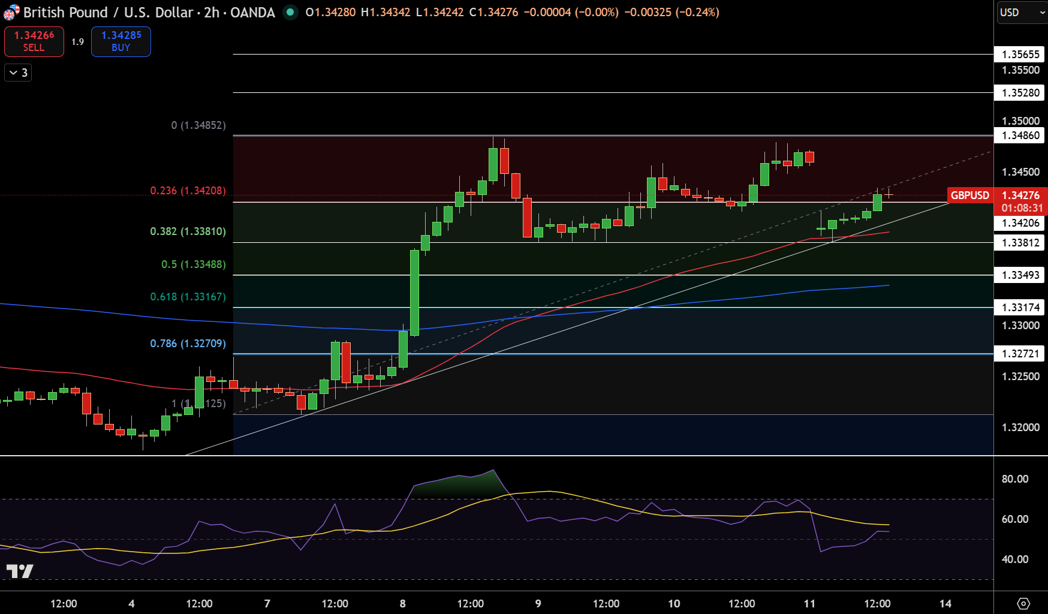Select the GBPUSD current price label
1048x614 pixels.
970,195
